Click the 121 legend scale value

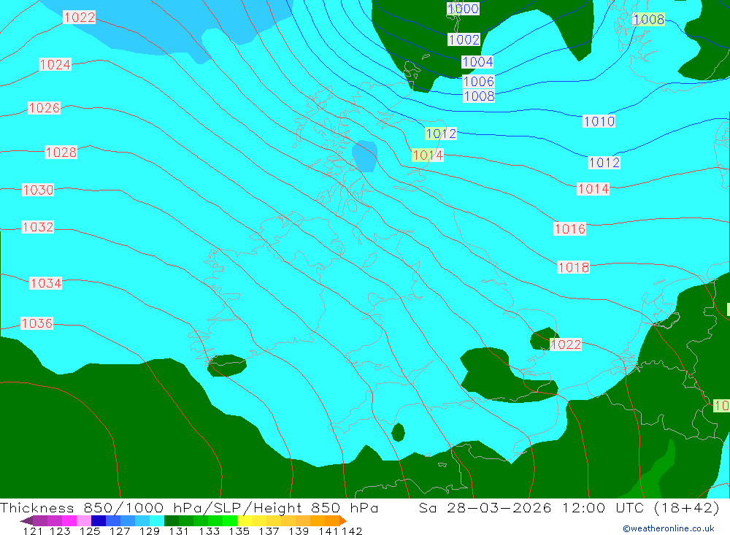[x=33, y=531]
